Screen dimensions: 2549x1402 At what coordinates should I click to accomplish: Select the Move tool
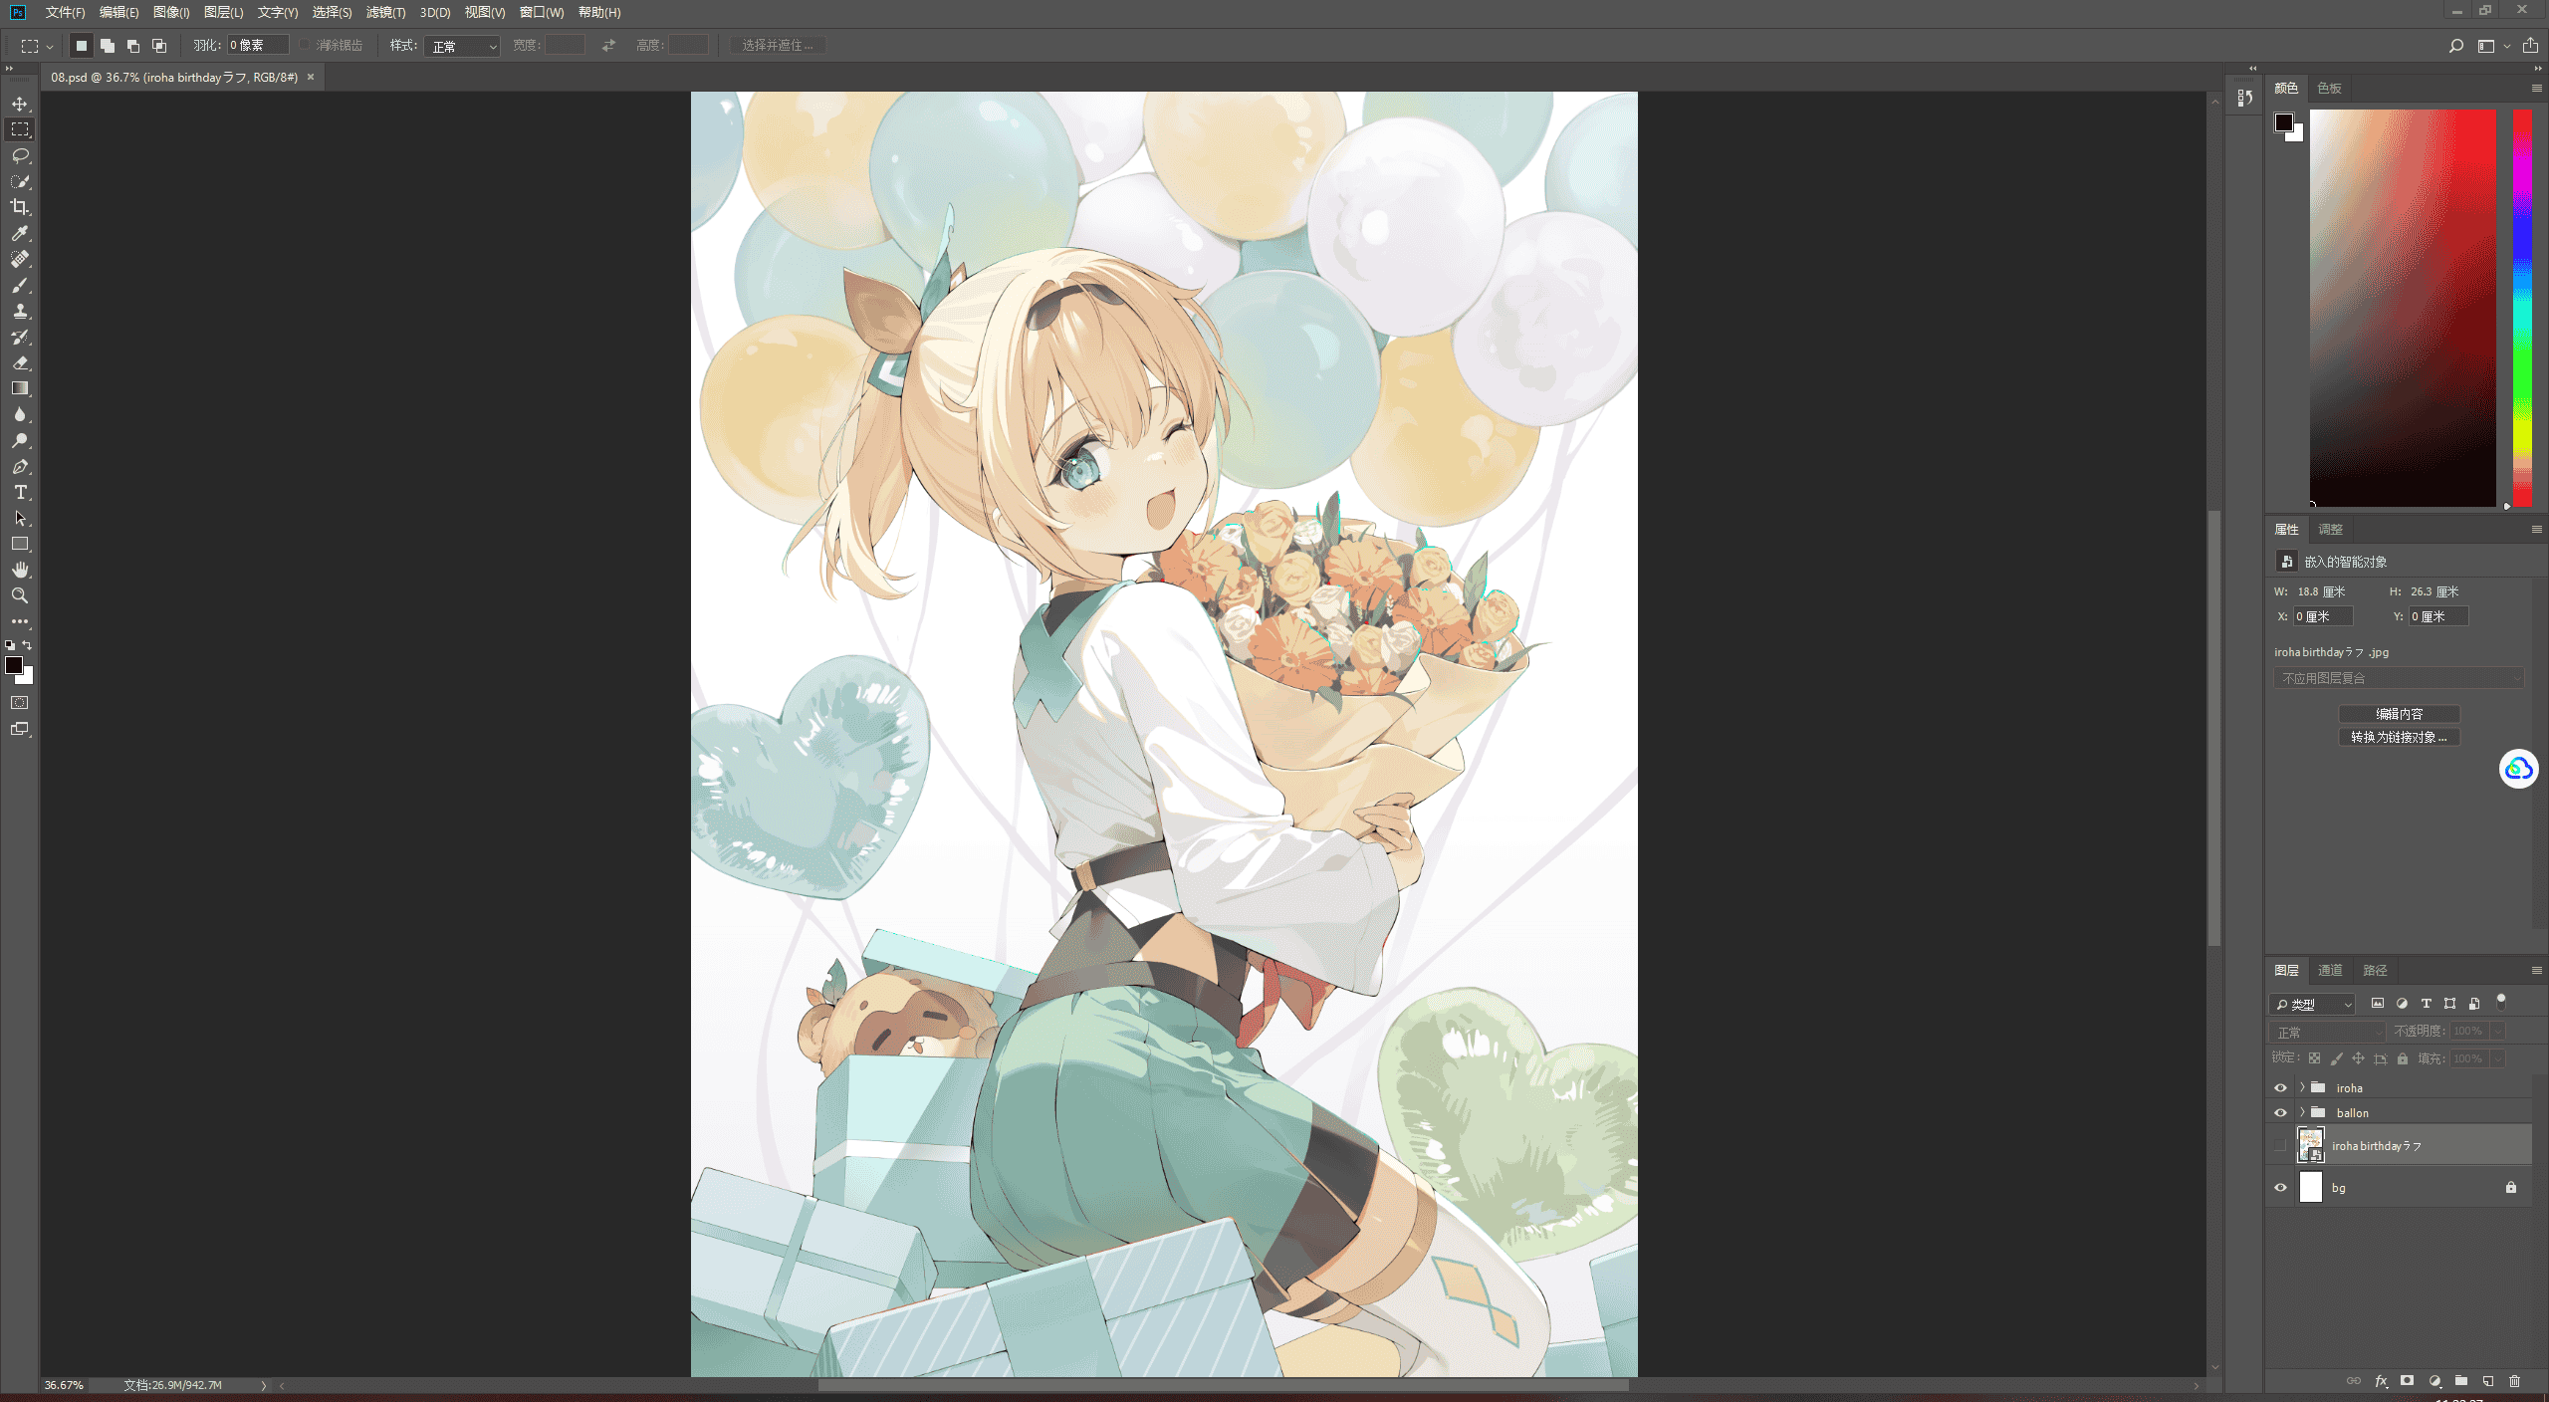coord(20,104)
